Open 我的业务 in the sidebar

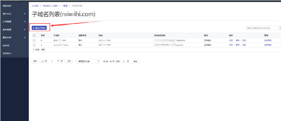tap(7, 6)
